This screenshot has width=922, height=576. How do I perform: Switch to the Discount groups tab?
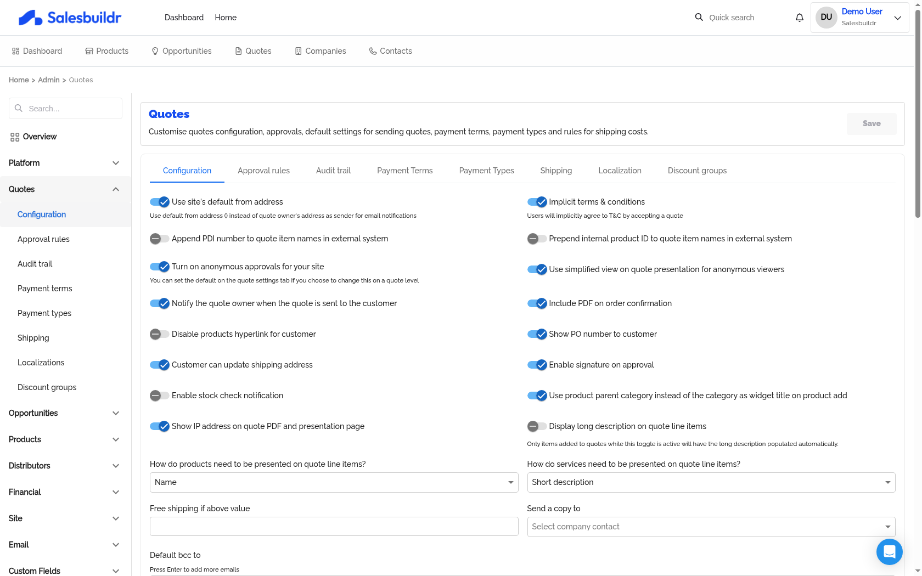(697, 171)
